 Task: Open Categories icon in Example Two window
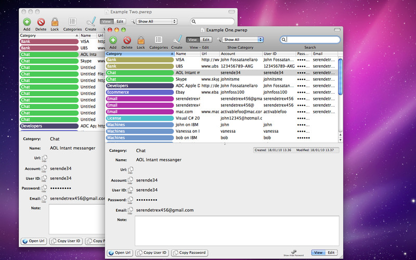coord(72,21)
